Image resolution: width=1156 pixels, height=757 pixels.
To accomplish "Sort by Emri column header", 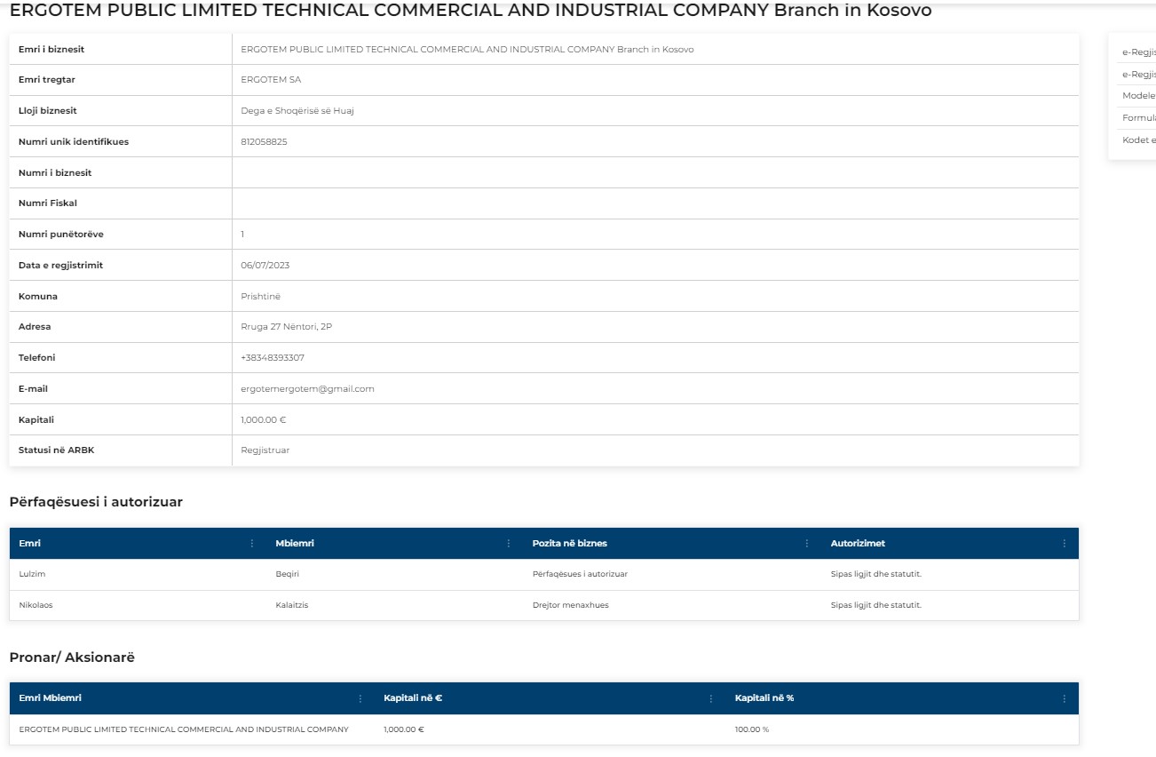I will [x=30, y=544].
